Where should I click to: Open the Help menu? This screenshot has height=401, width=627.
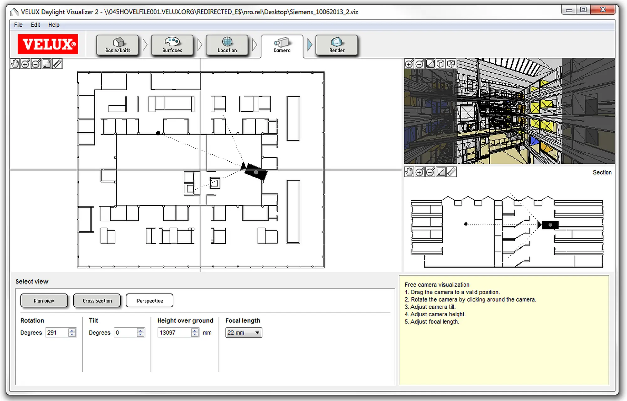(x=54, y=25)
